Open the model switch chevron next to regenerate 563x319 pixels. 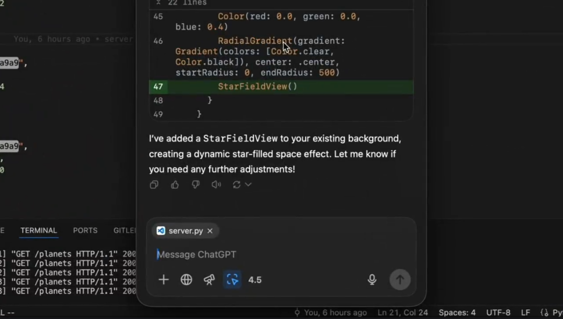[248, 185]
